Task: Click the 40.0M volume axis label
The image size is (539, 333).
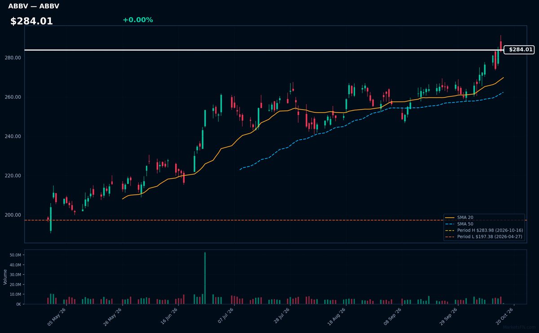Action: coord(16,265)
